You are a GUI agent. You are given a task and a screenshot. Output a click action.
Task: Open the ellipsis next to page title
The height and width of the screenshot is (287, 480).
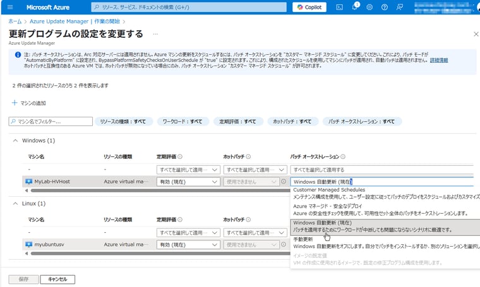155,34
